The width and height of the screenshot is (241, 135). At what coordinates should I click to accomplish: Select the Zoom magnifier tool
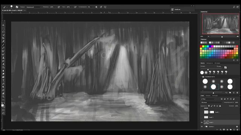[x=3, y=97]
